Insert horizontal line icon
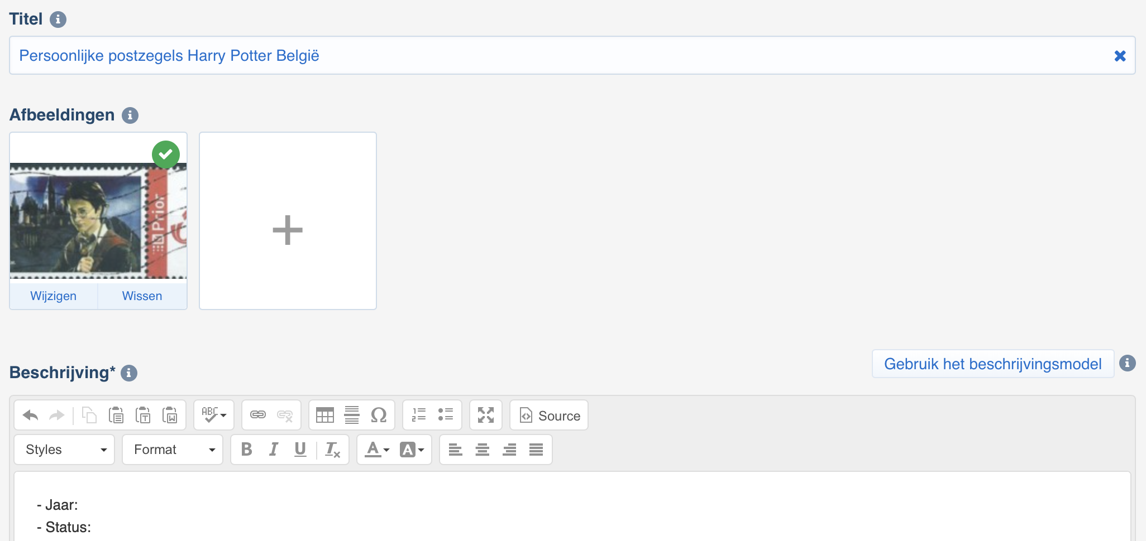The width and height of the screenshot is (1146, 541). tap(352, 415)
